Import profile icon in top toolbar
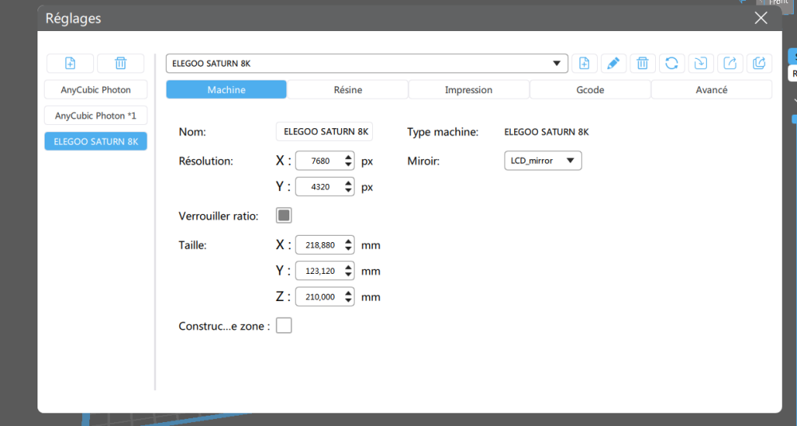This screenshot has height=426, width=797. coord(701,64)
